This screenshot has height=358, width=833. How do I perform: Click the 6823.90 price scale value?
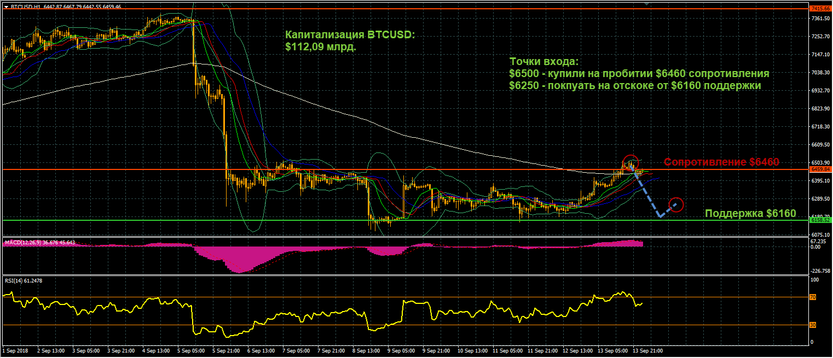pyautogui.click(x=819, y=108)
